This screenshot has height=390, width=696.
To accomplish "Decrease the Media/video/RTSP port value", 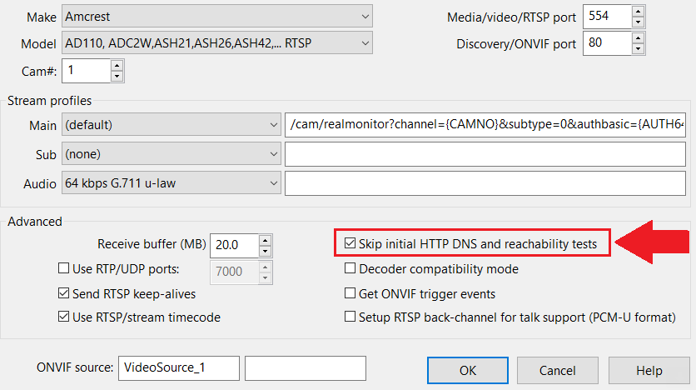I will (638, 22).
